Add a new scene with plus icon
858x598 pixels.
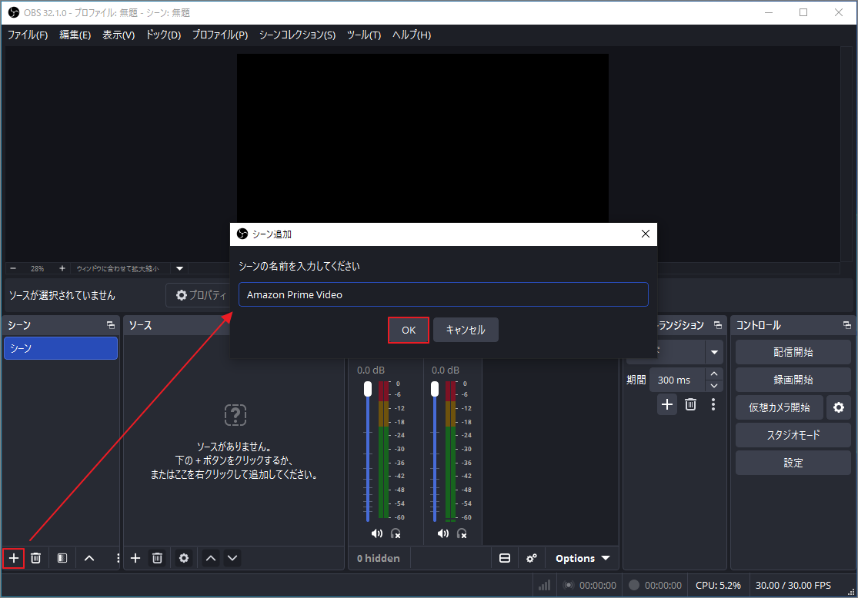14,558
